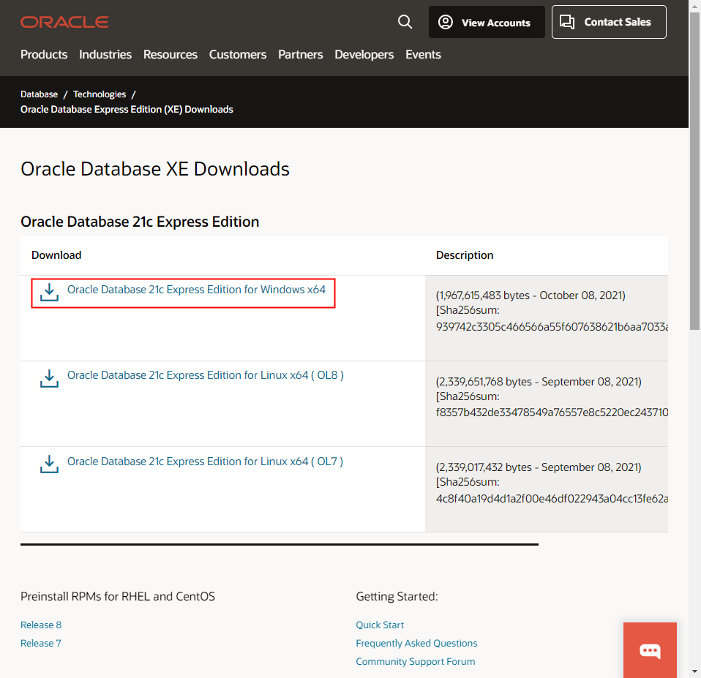Click the download icon for Windows x64 edition

[48, 292]
